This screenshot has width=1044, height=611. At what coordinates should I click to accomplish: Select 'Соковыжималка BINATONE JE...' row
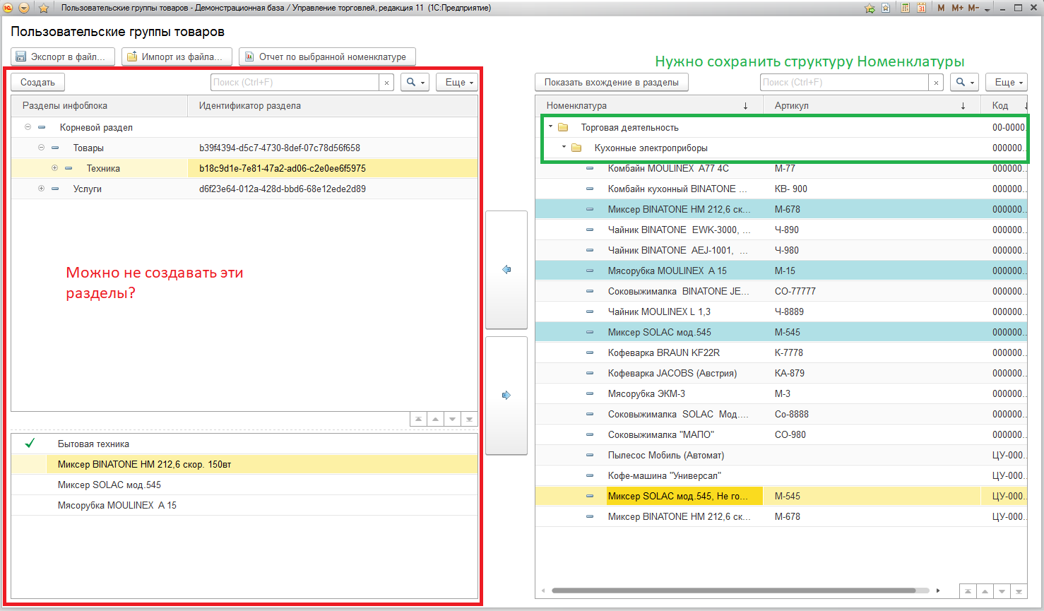pos(781,291)
